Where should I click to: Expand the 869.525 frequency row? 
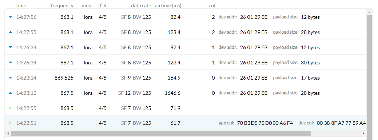(186, 78)
